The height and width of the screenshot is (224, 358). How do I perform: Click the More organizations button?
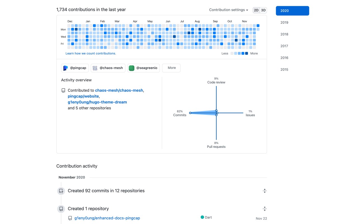tap(171, 68)
